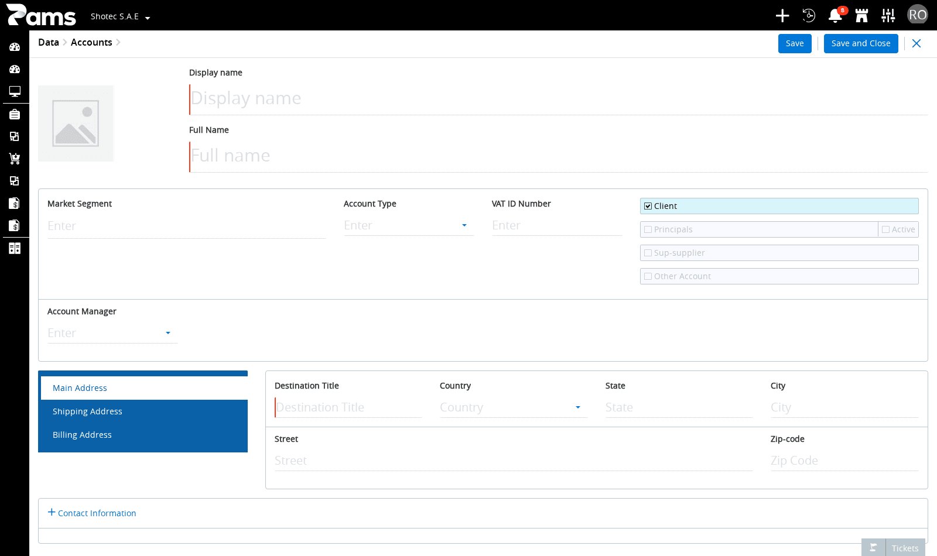This screenshot has width=937, height=556.
Task: Go to Data in the breadcrumb
Action: point(49,42)
